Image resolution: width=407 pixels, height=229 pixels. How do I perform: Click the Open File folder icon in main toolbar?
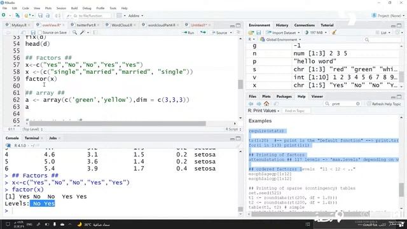[26, 15]
